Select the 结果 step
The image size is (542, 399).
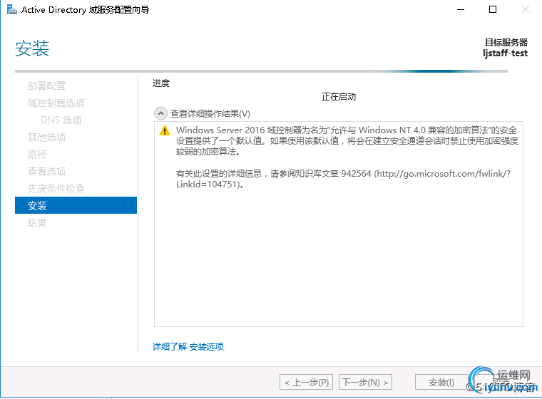tap(37, 223)
